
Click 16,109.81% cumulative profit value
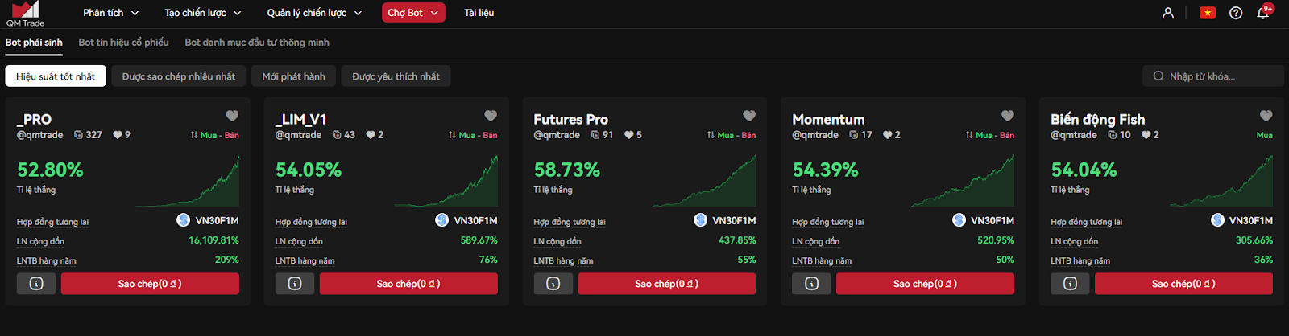pos(213,240)
